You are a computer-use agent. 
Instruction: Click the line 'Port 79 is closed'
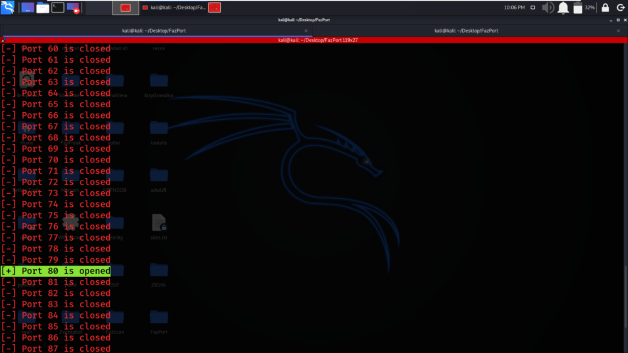(56, 260)
